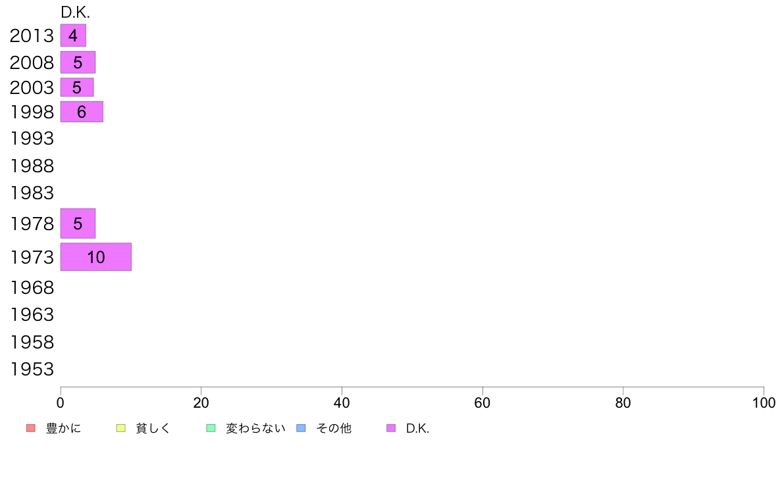Viewport: 782px width, 484px height.
Task: Select the 2008 bar with value 5
Action: (78, 62)
